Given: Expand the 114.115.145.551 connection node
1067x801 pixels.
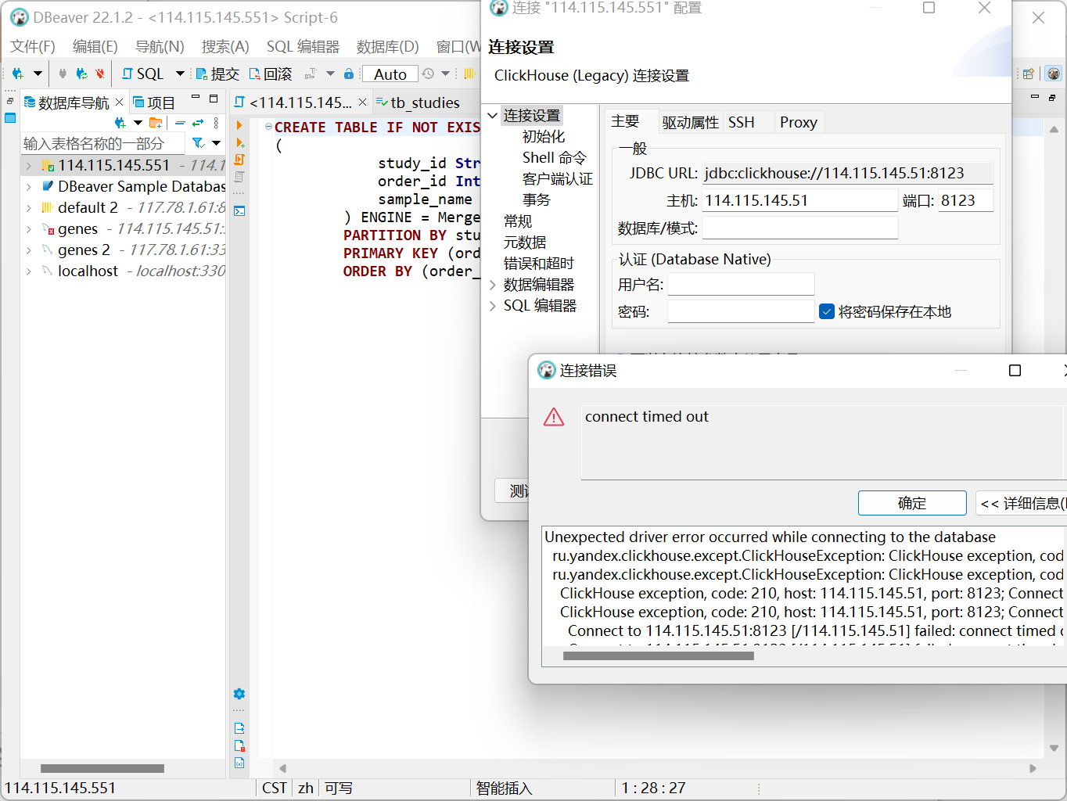Looking at the screenshot, I should tap(29, 166).
